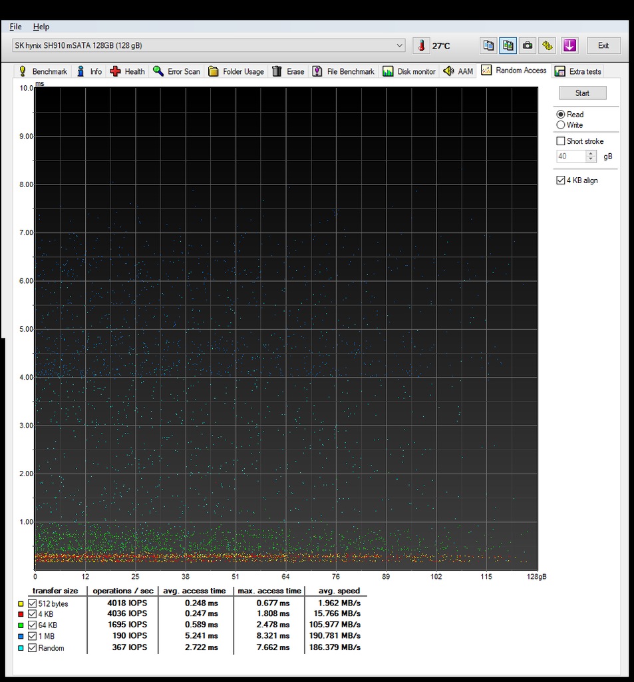Switch to the Benchmark tab
Screen dimensions: 634x682
43,71
